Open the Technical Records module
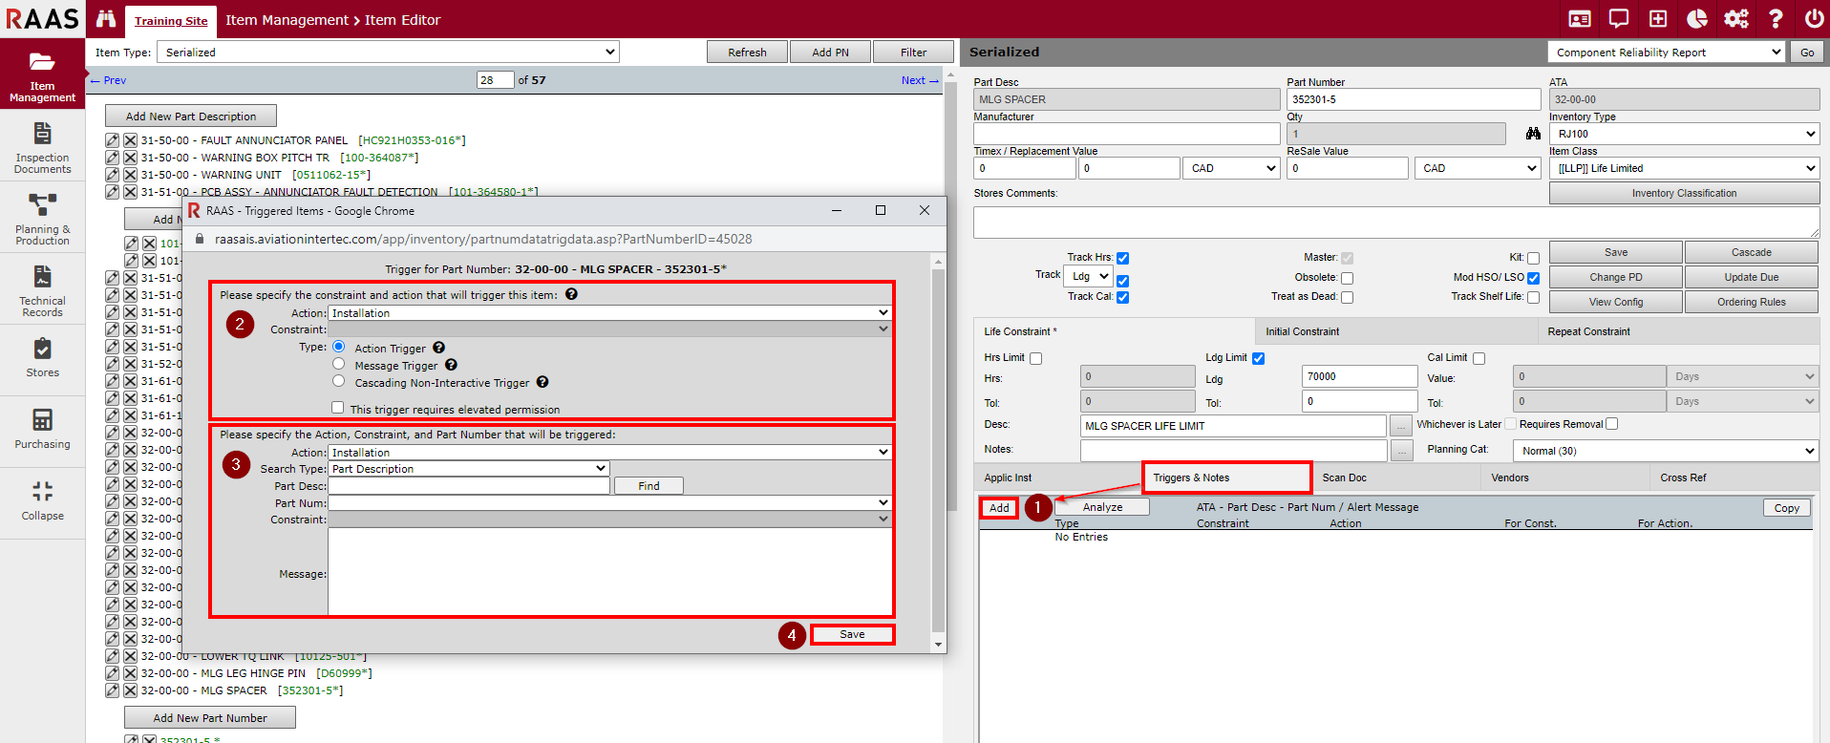 click(42, 290)
